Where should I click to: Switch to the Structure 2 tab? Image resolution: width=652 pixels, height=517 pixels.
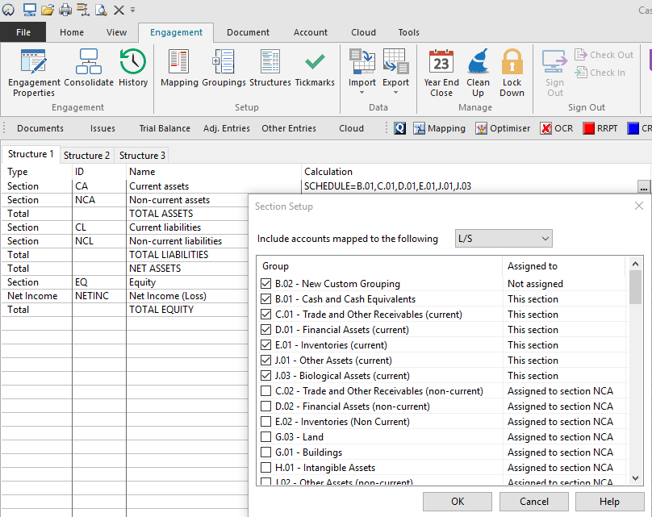click(86, 156)
